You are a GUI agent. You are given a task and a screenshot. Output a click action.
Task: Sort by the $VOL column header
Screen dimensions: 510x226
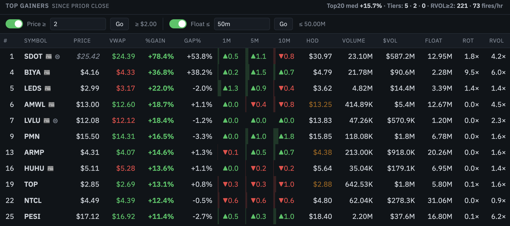pyautogui.click(x=390, y=41)
